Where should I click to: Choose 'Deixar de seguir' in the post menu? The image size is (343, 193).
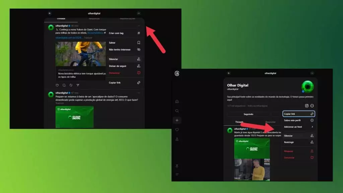(x=125, y=66)
